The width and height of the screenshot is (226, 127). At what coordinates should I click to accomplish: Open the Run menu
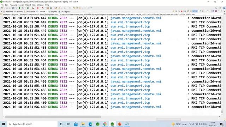tap(34, 5)
